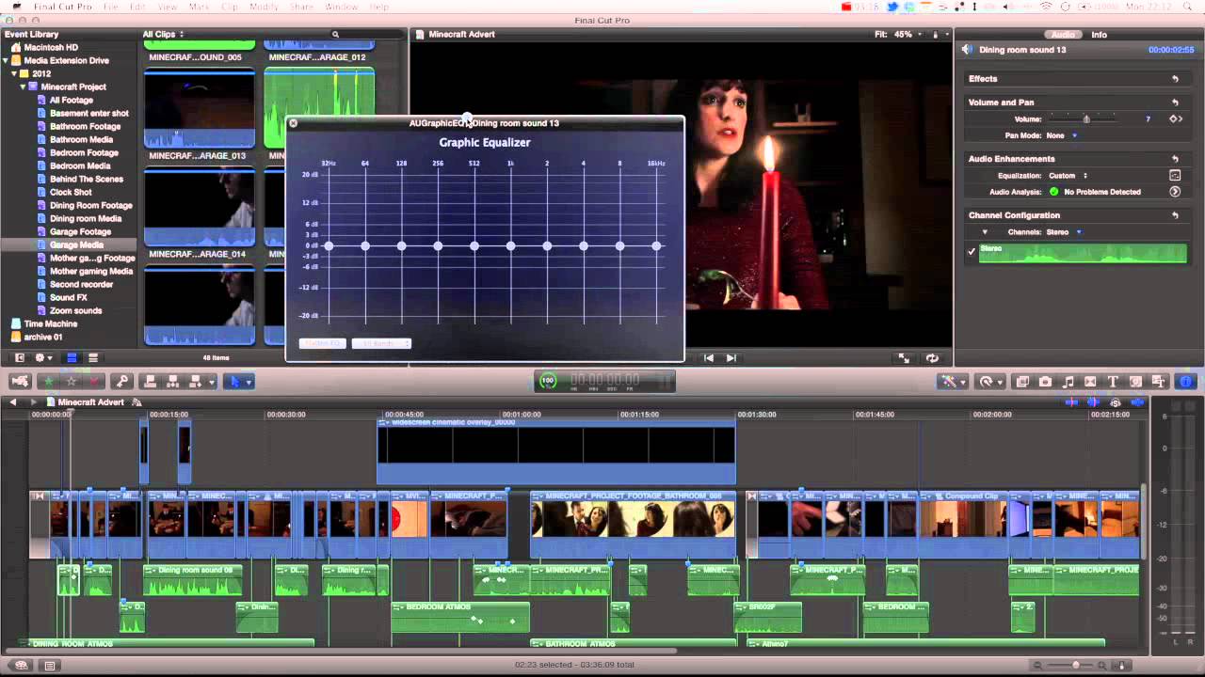Image resolution: width=1205 pixels, height=677 pixels.
Task: Go to next edit in viewer
Action: [x=731, y=358]
